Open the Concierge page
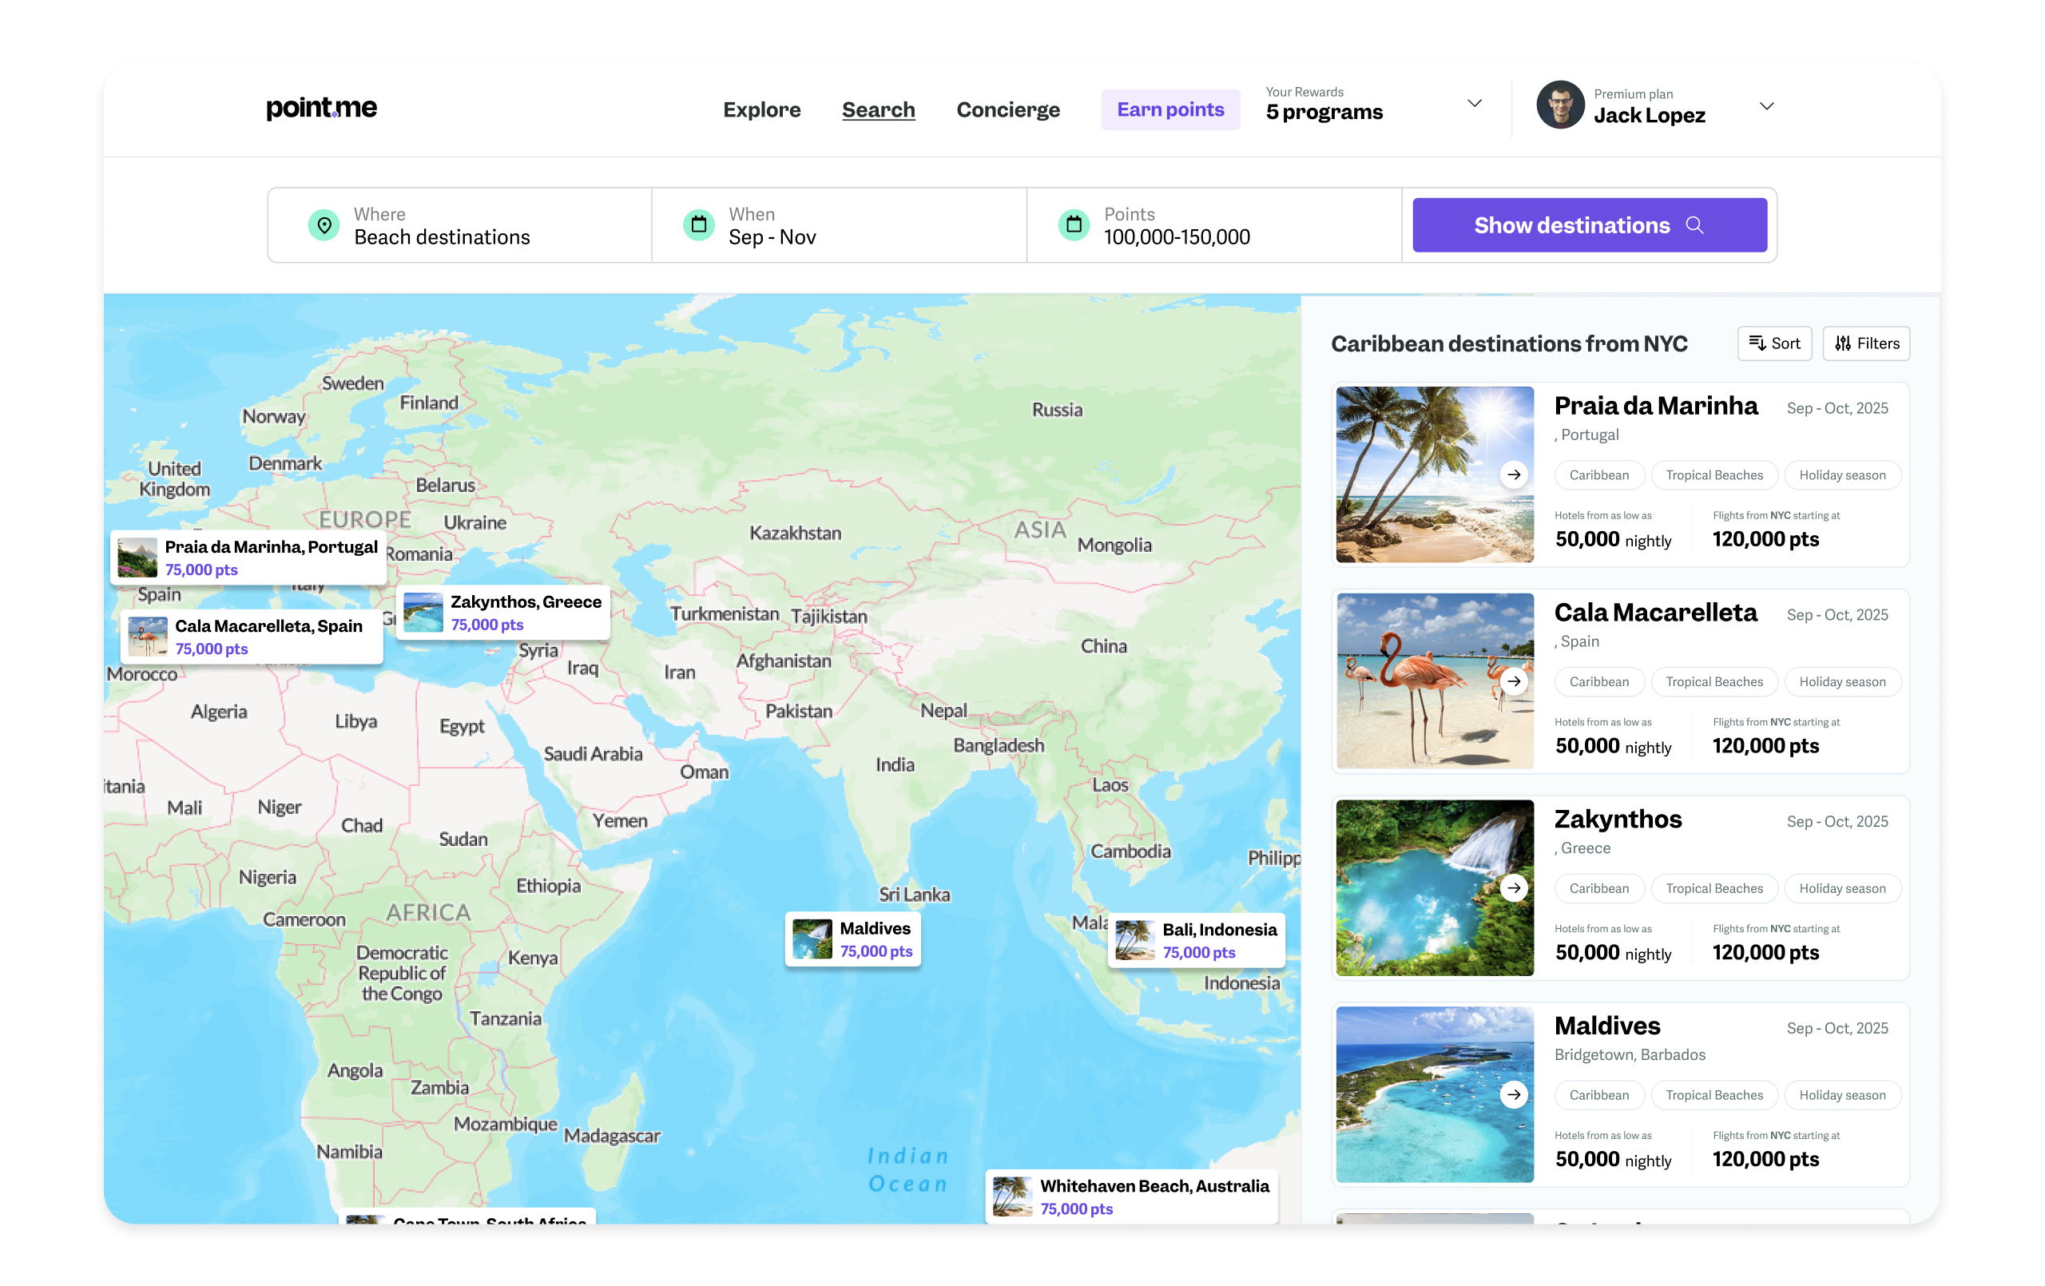 tap(1008, 109)
